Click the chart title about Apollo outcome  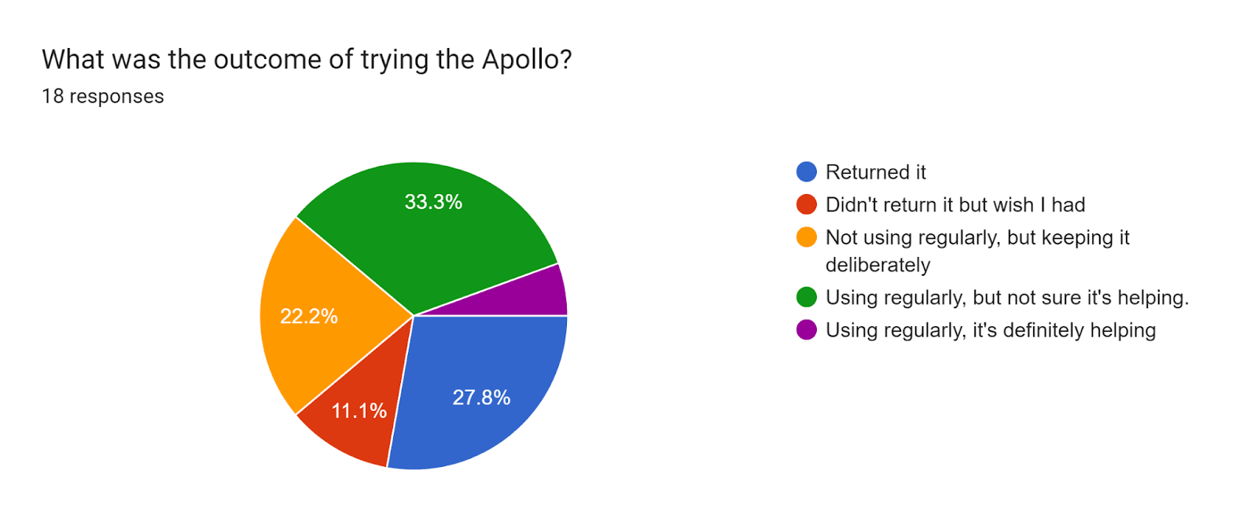point(307,60)
